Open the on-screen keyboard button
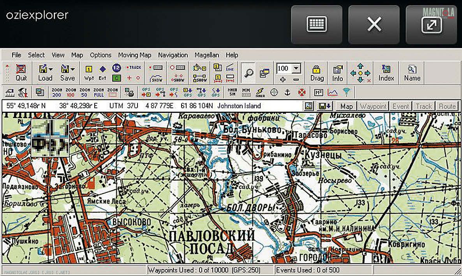 317,25
